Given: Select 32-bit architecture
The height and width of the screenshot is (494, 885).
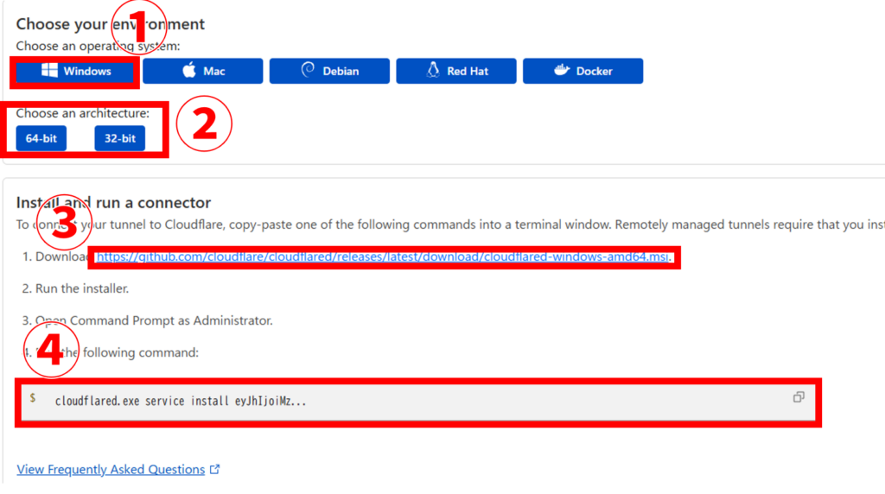Looking at the screenshot, I should [120, 138].
